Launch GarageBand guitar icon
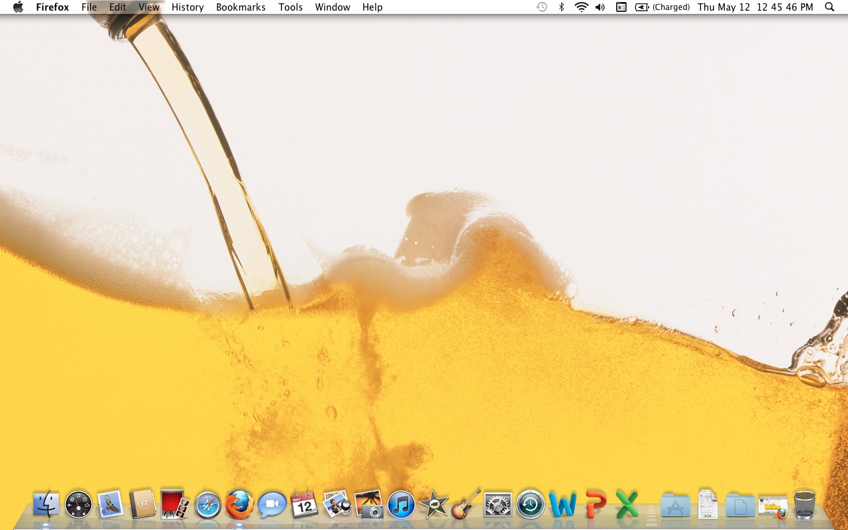Image resolution: width=848 pixels, height=530 pixels. pyautogui.click(x=466, y=505)
